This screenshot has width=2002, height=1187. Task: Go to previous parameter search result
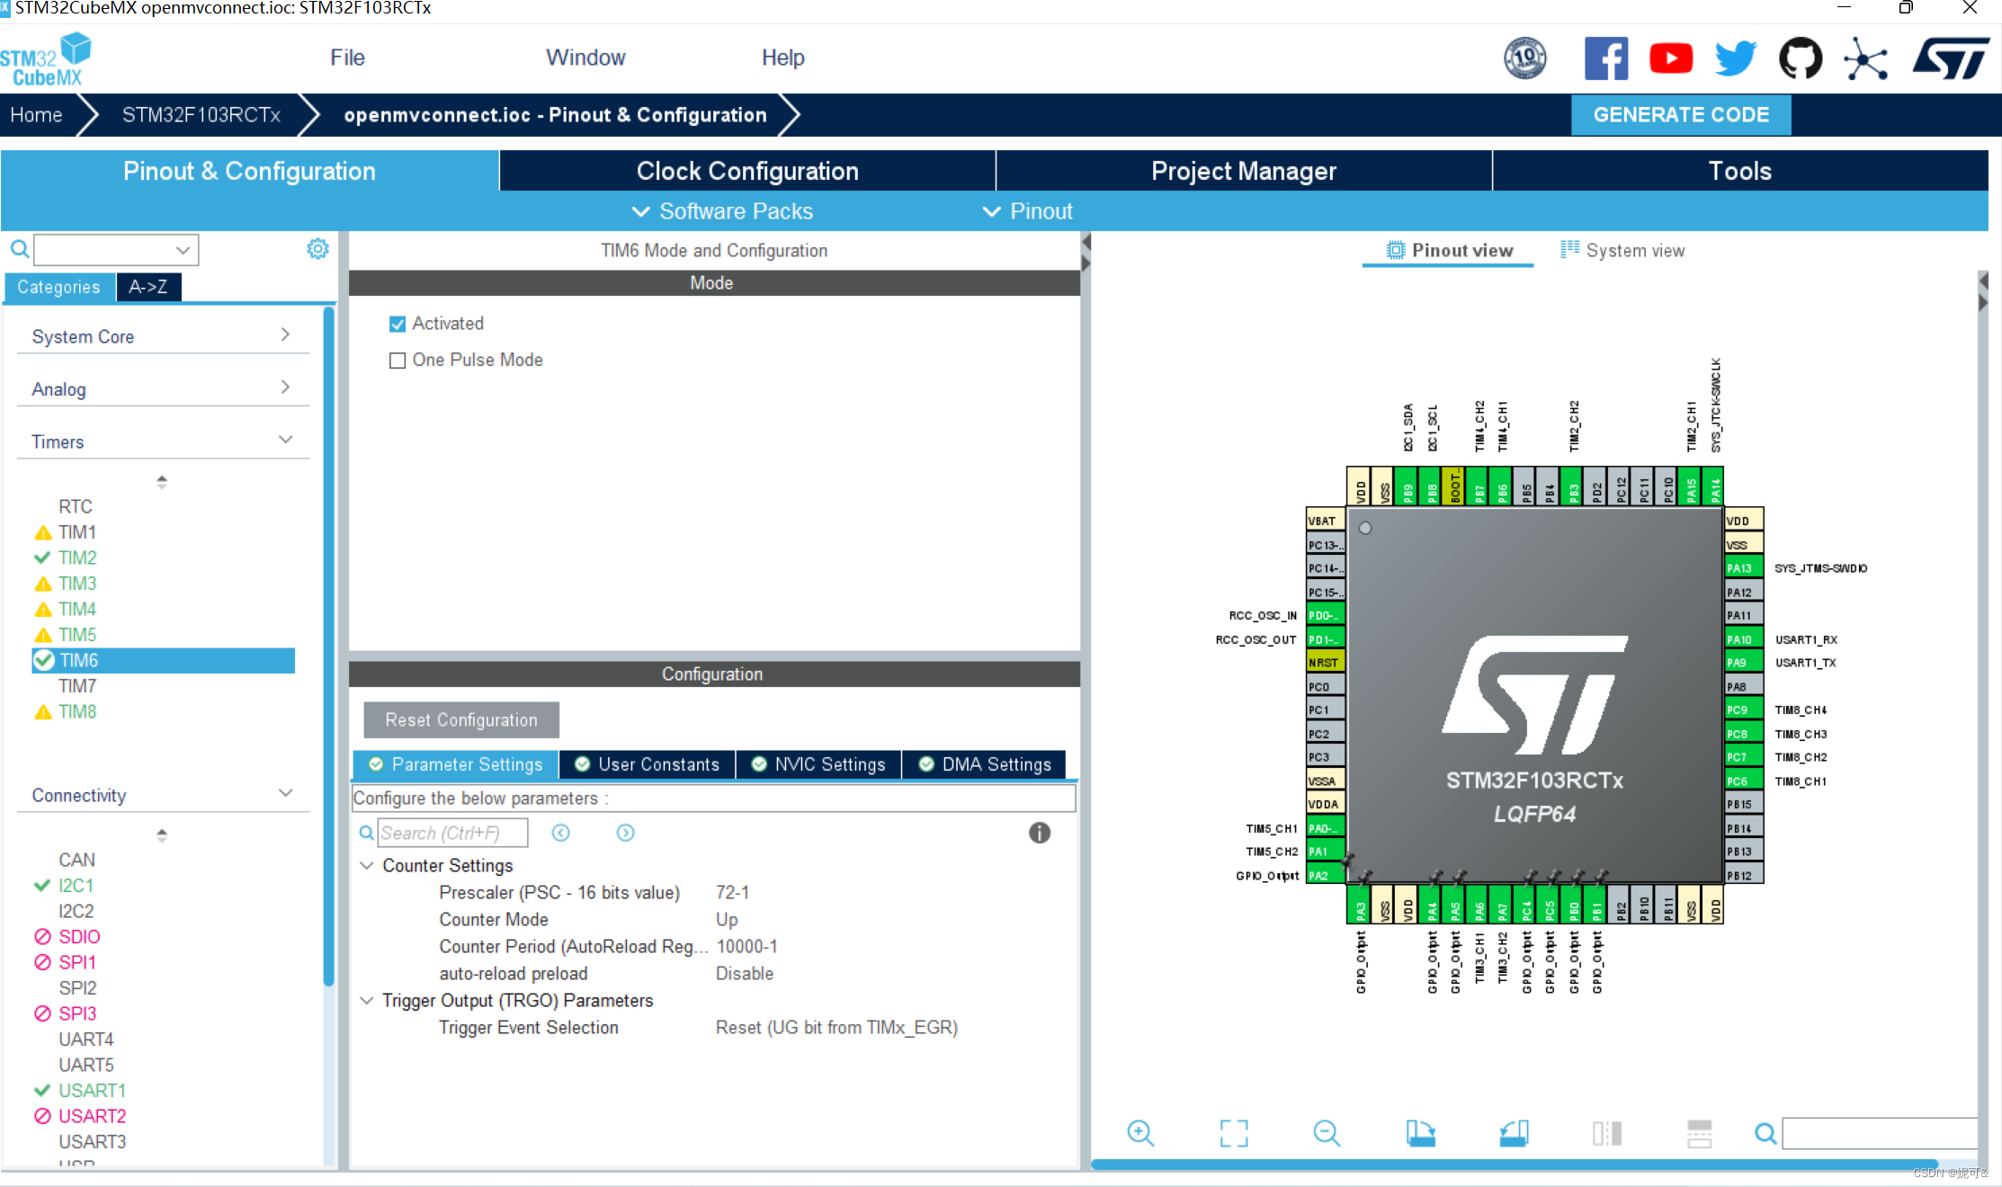[x=561, y=833]
